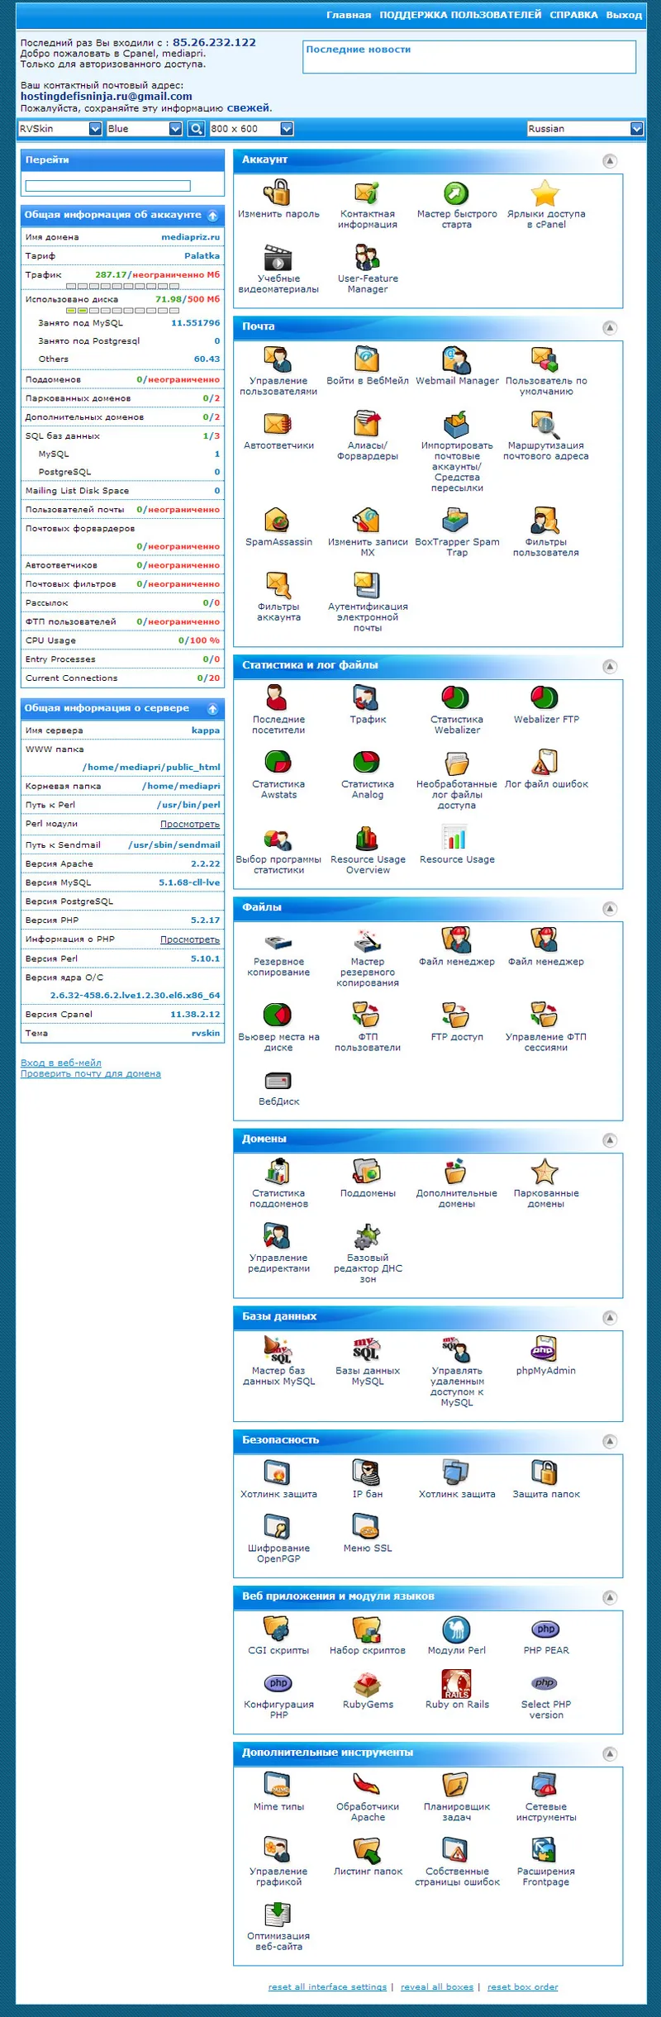Image resolution: width=661 pixels, height=2017 pixels.
Task: Open the 800 x 600 resolution dropdown
Action: 252,129
